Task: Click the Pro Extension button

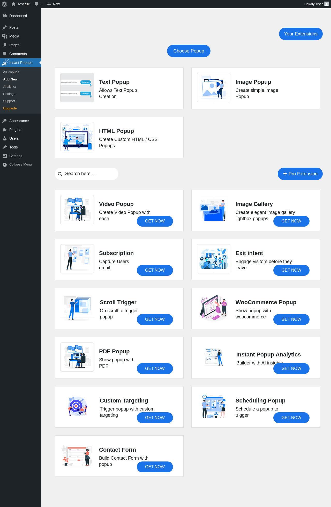Action: pyautogui.click(x=300, y=174)
